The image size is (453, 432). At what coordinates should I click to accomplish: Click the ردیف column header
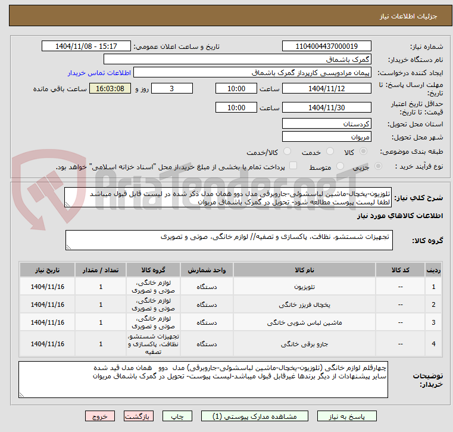pyautogui.click(x=433, y=270)
